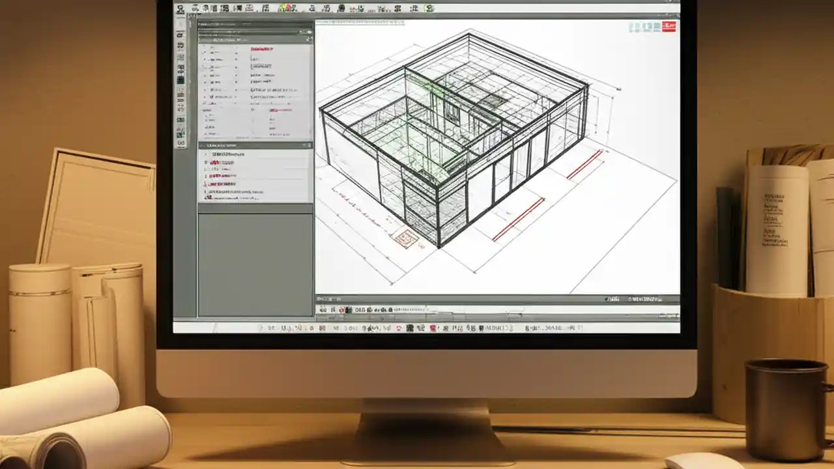834x469 pixels.
Task: Open the dropdown in the properties panel header
Action: click(x=306, y=31)
